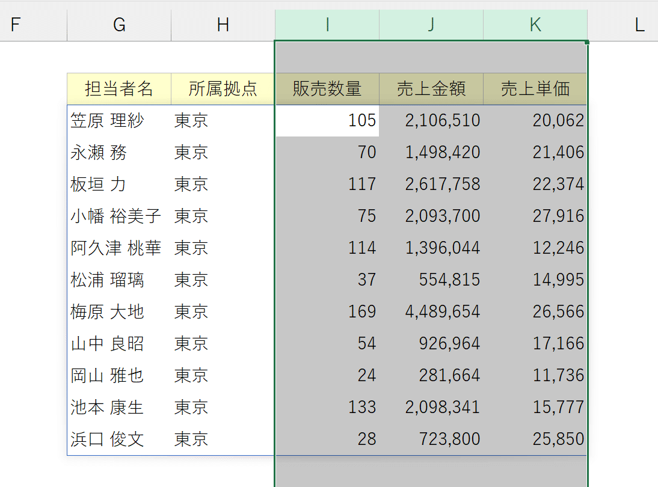Click sales amount cell 2,106,510

(431, 120)
